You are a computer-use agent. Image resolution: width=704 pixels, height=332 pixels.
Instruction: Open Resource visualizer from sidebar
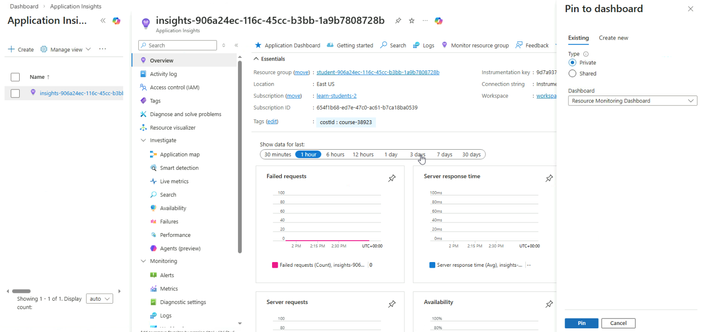(x=172, y=128)
